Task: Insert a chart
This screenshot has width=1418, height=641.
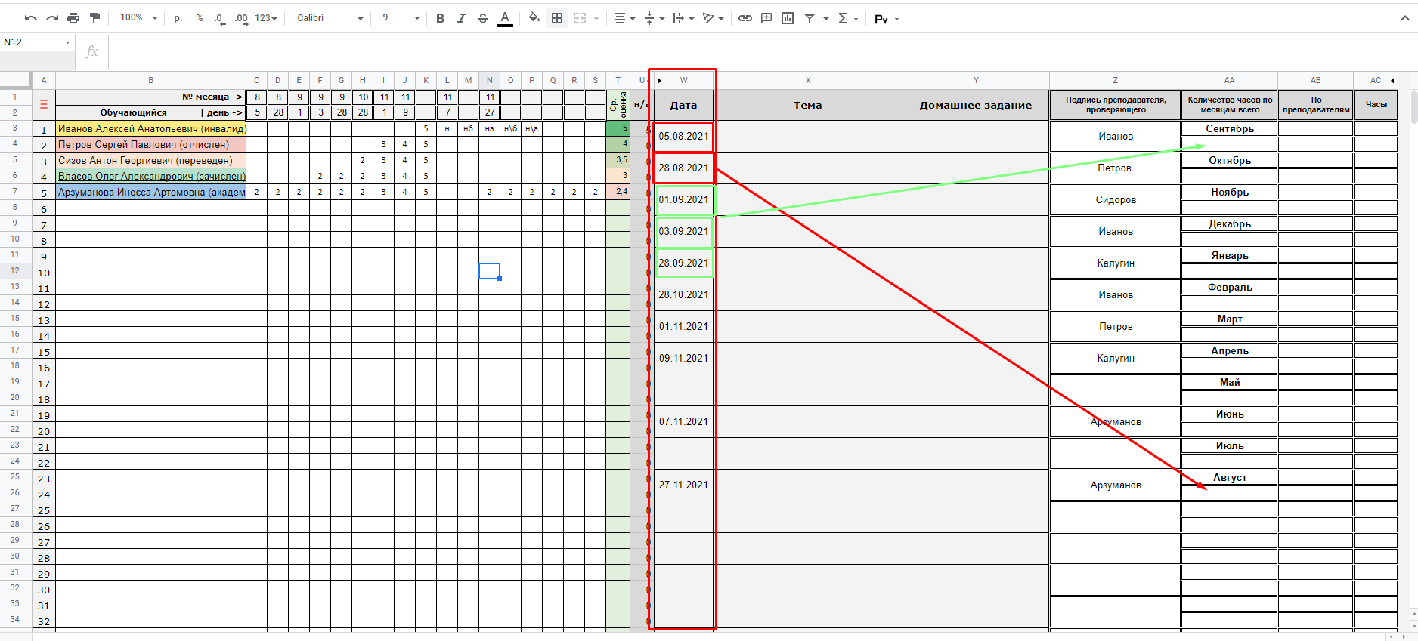Action: [x=788, y=18]
